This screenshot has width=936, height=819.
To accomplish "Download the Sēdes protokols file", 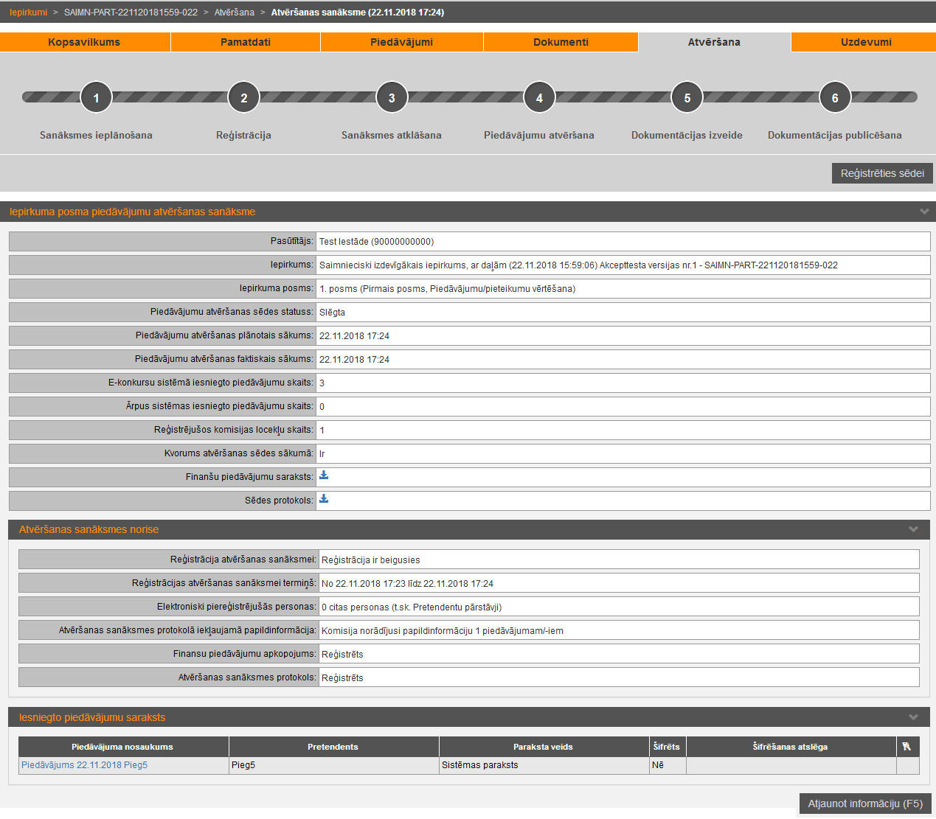I will [x=324, y=499].
